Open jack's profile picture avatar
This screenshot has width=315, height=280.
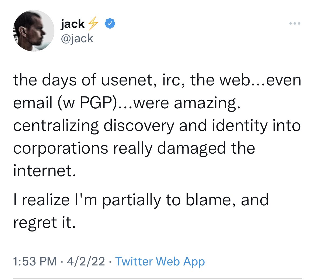[x=34, y=30]
